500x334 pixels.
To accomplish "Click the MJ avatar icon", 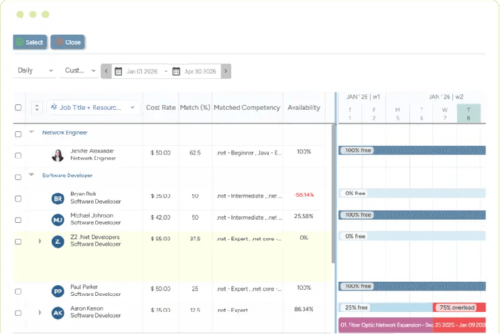I will point(58,220).
